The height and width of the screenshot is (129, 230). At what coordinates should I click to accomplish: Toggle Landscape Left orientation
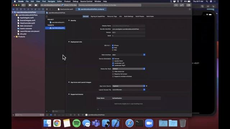(113, 63)
